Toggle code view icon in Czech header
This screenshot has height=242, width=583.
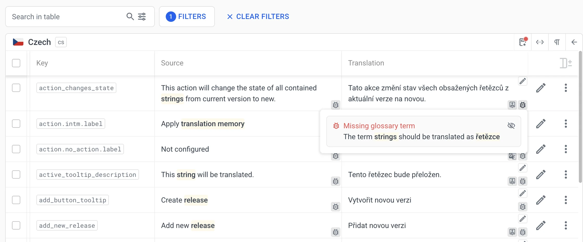(x=540, y=42)
